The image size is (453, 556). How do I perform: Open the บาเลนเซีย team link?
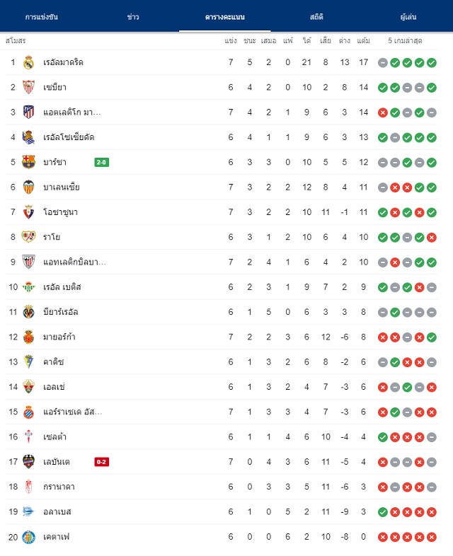click(62, 187)
